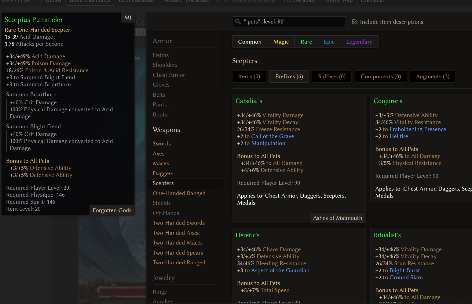Click the Cabalist's prefix title
The width and height of the screenshot is (472, 304).
pyautogui.click(x=249, y=101)
